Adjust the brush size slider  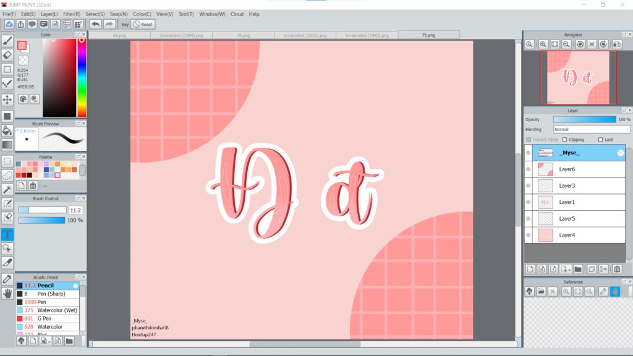(43, 210)
